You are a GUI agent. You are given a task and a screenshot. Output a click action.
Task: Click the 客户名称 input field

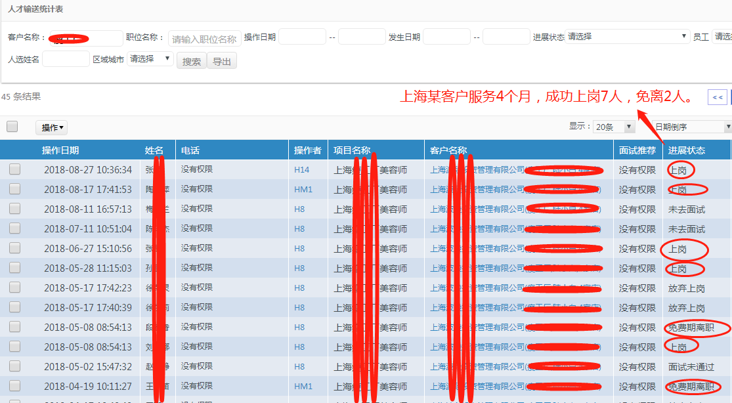[x=86, y=38]
